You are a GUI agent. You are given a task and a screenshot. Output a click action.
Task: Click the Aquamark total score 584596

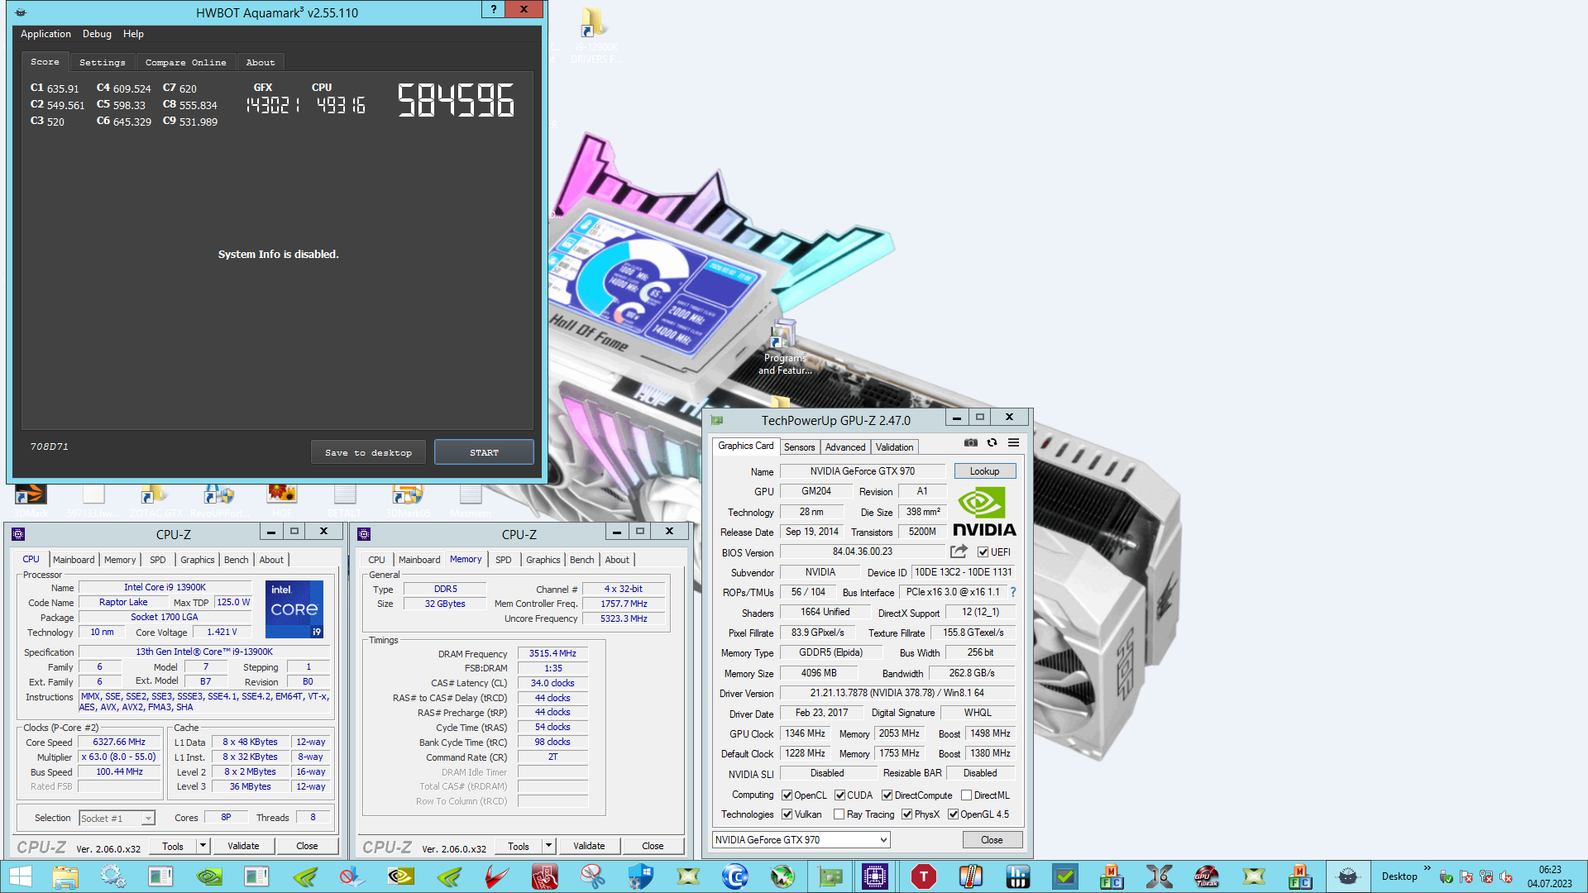tap(456, 100)
